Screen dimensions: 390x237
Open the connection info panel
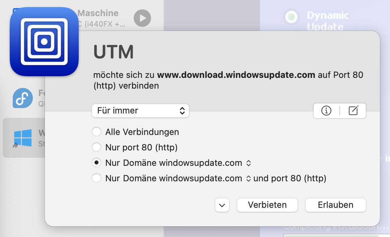326,111
